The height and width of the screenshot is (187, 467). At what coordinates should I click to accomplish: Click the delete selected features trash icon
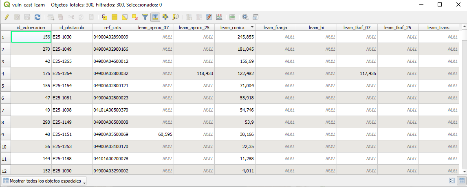tap(60, 17)
